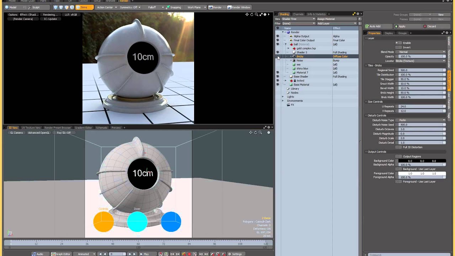This screenshot has width=455, height=256.
Task: Switch to the Display properties tab
Action: coord(389,33)
